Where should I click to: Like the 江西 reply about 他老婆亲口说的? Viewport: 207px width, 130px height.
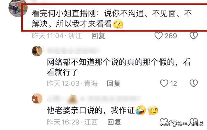click(x=164, y=121)
